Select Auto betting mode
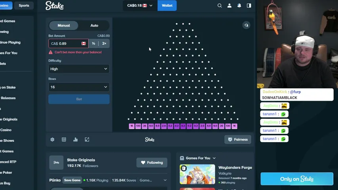 pyautogui.click(x=94, y=25)
